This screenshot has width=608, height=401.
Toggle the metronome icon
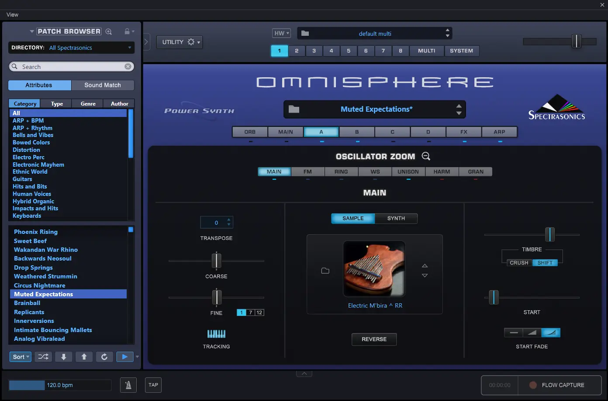pyautogui.click(x=128, y=385)
